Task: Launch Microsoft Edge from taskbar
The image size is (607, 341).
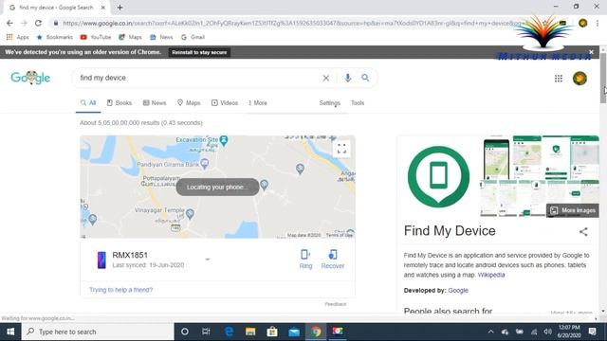Action: click(229, 332)
